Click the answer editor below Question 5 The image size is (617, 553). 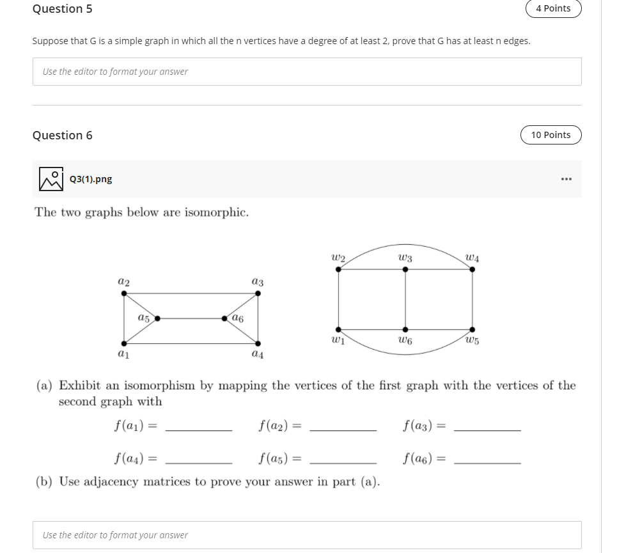point(307,71)
